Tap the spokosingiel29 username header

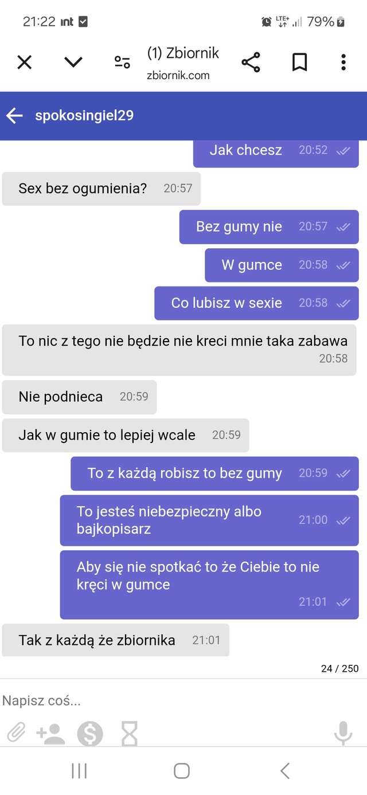click(84, 116)
